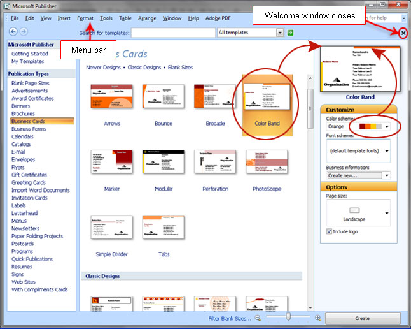Select Flyers publication type
The width and height of the screenshot is (411, 329).
[18, 167]
